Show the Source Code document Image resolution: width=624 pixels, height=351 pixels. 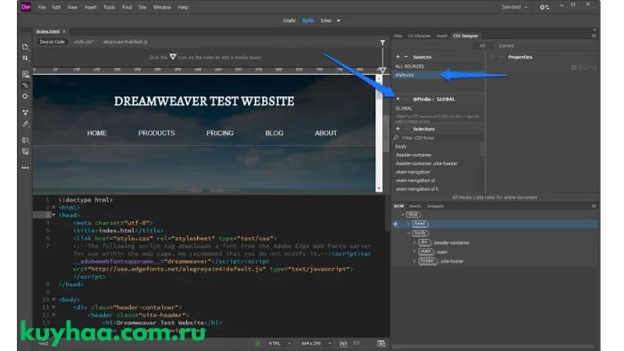pyautogui.click(x=52, y=42)
